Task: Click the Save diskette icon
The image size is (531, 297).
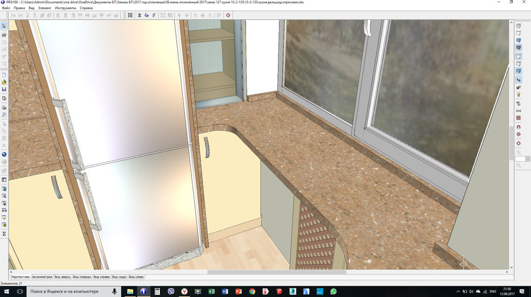Action: click(x=4, y=90)
